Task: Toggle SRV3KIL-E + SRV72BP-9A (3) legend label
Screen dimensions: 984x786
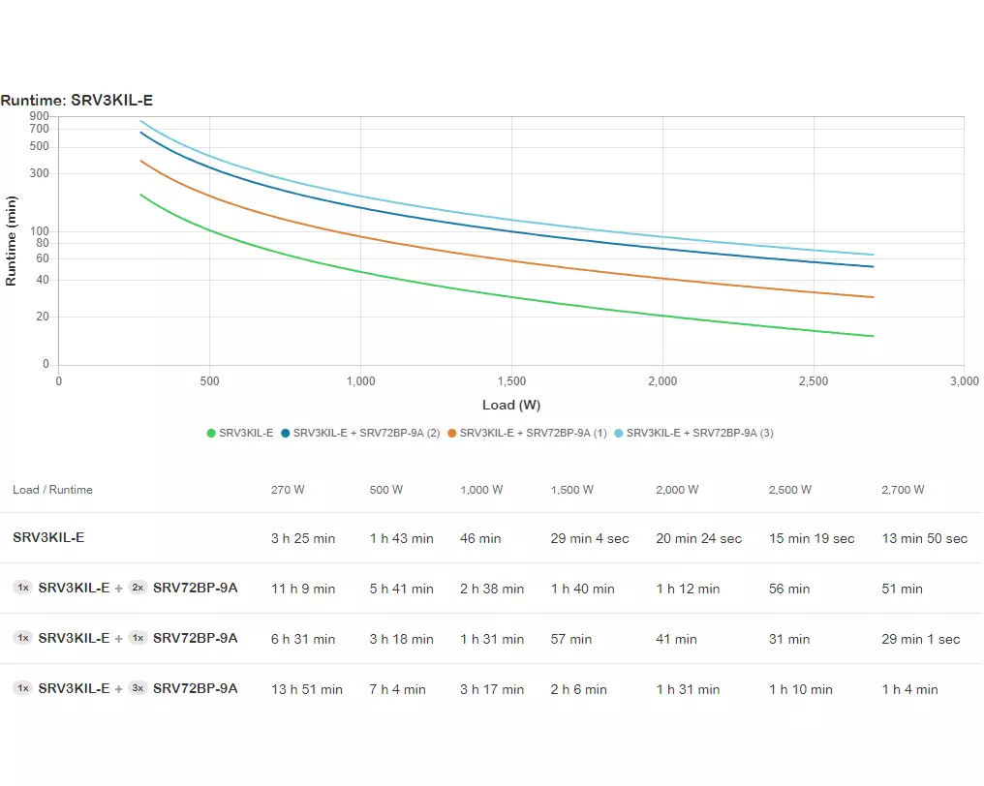Action: pos(699,433)
